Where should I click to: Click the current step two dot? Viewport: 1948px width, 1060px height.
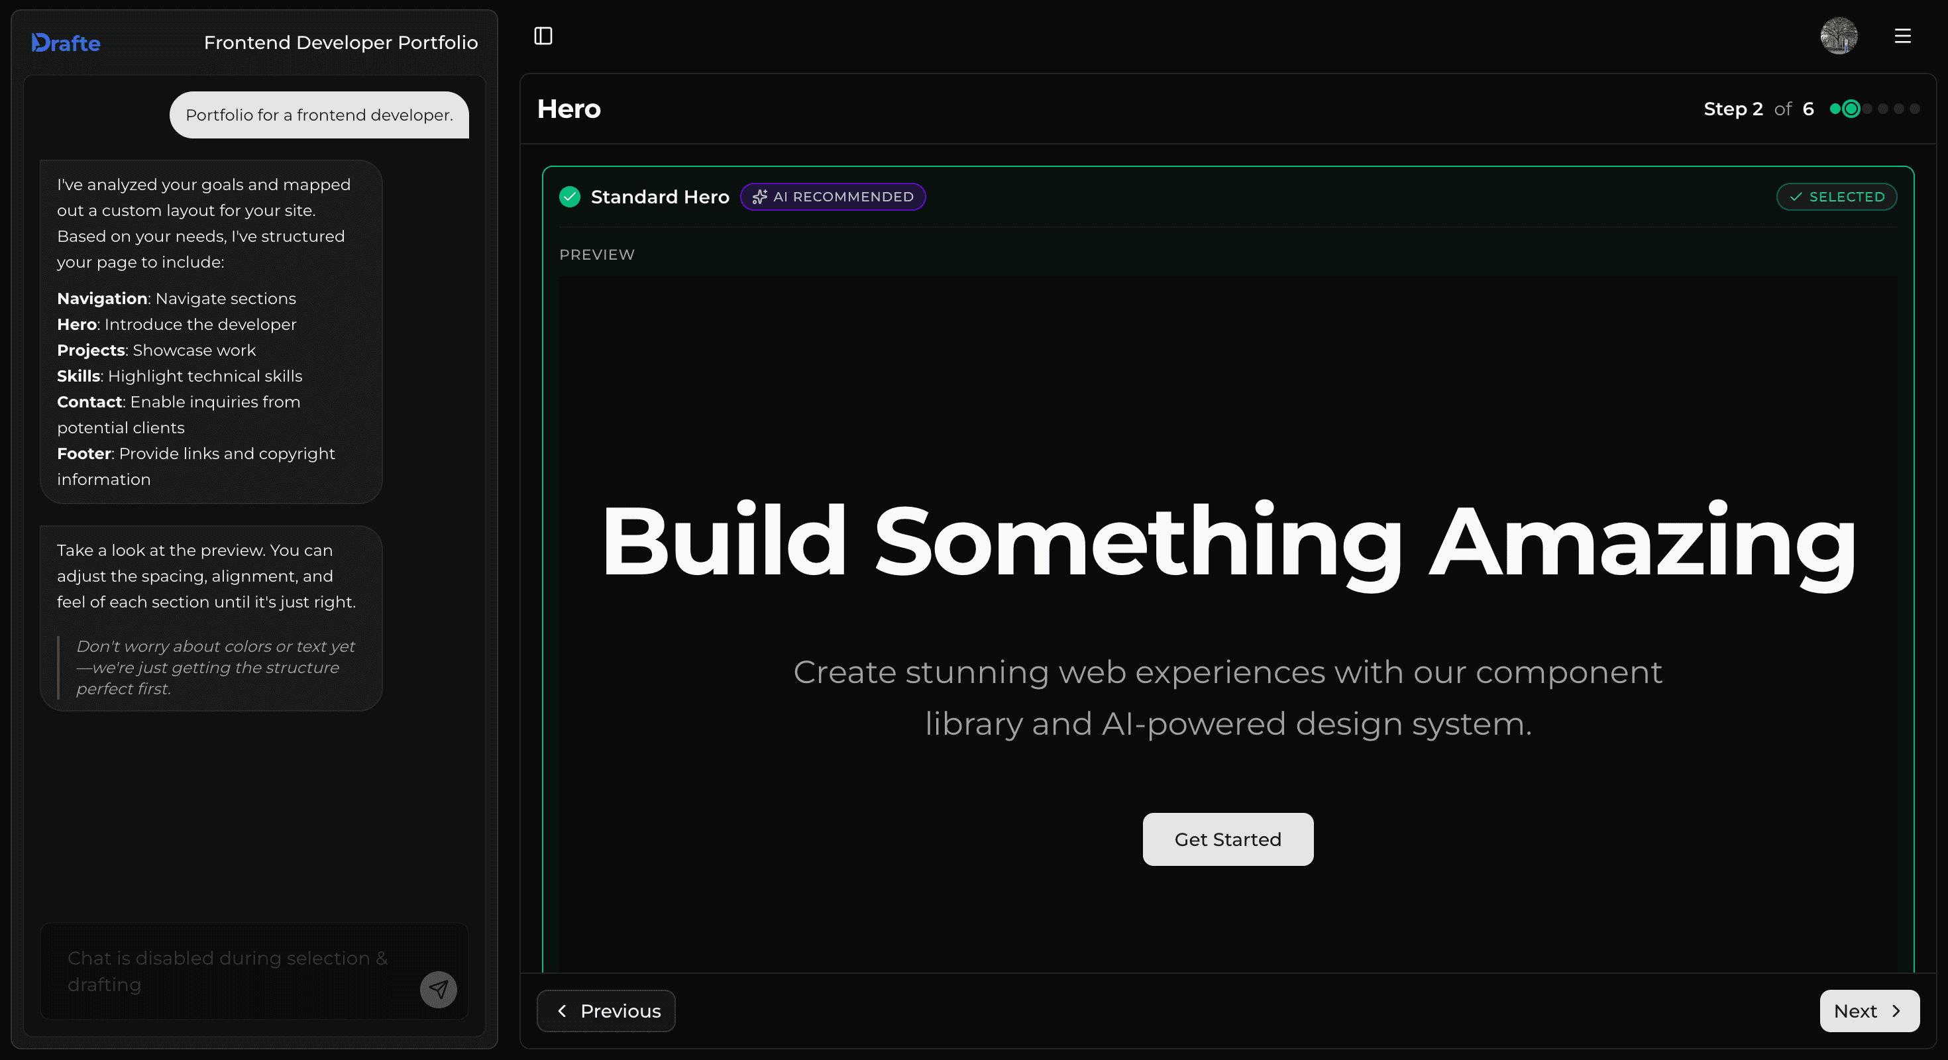tap(1851, 109)
